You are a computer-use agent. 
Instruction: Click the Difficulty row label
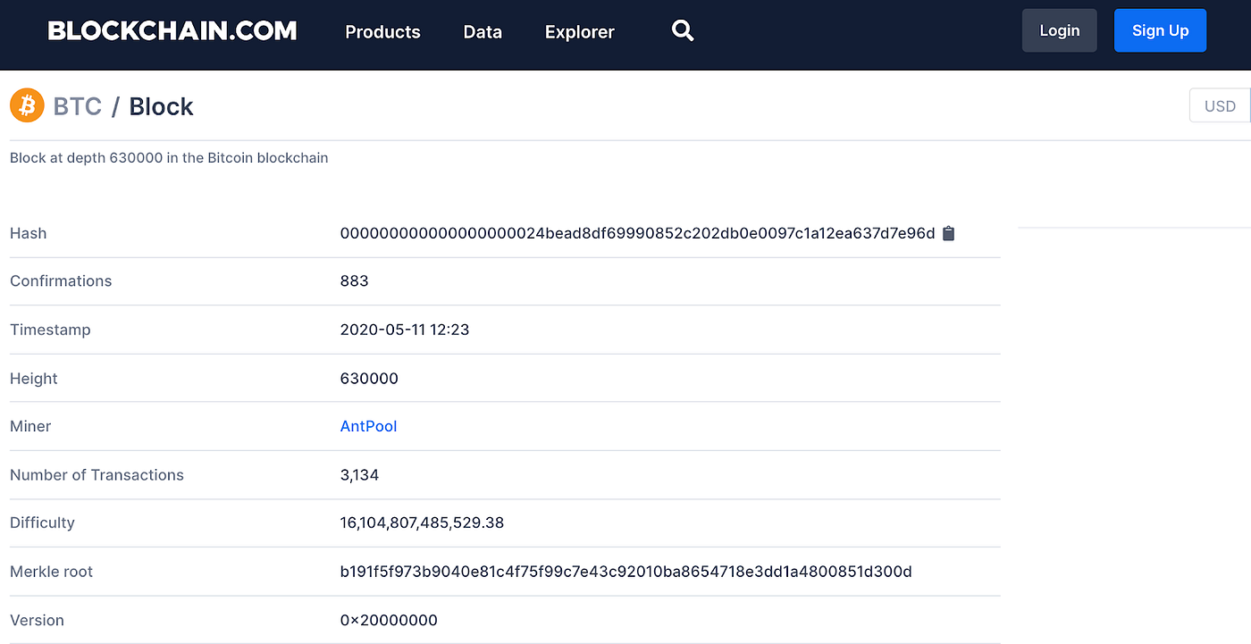42,523
